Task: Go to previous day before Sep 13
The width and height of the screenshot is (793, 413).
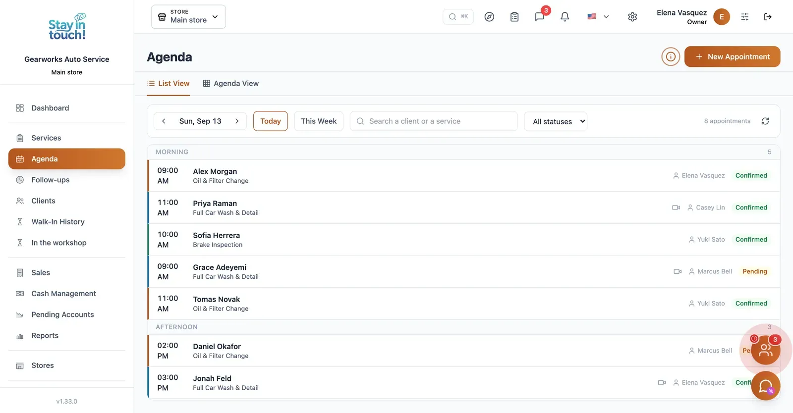Action: coord(164,121)
